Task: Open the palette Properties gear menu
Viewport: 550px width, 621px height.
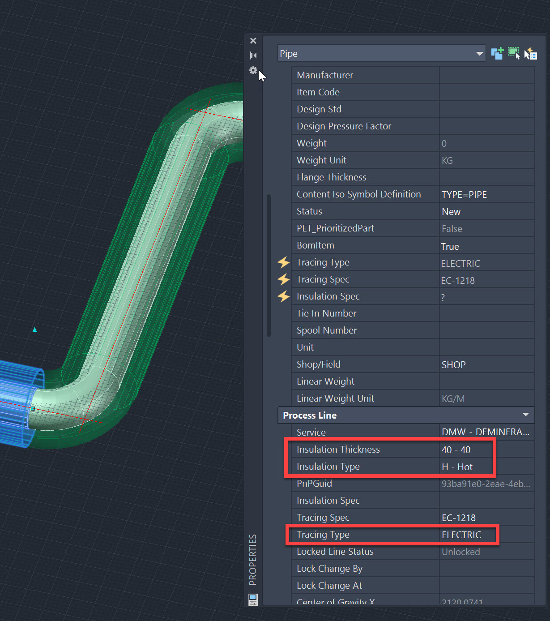Action: click(x=253, y=70)
